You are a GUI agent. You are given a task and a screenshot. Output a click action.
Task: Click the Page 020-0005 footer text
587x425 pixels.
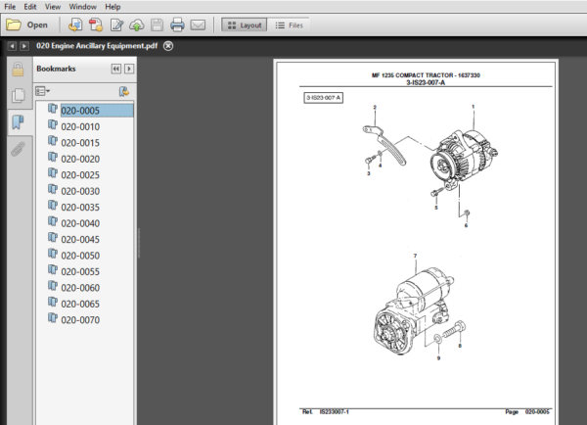[x=527, y=412]
